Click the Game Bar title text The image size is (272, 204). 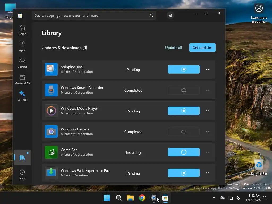[x=69, y=150]
